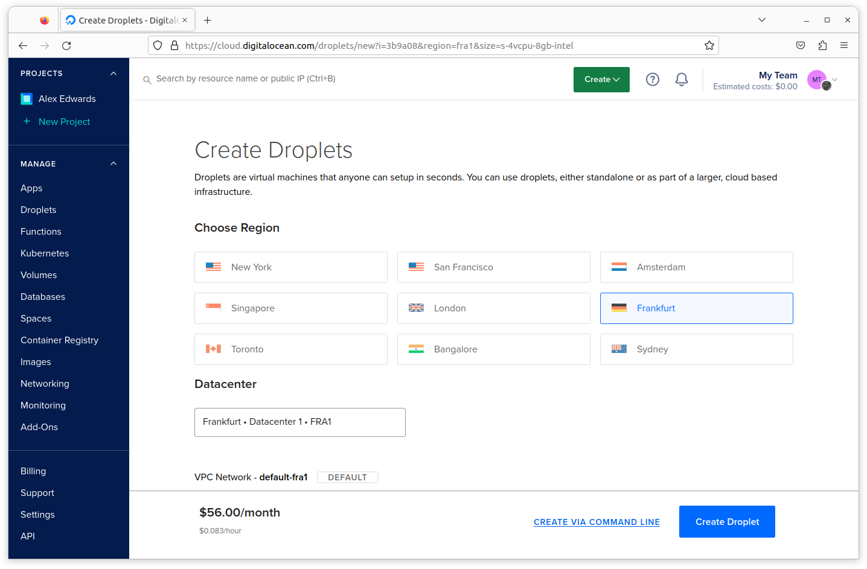Open the Firefox hamburger menu

[x=844, y=46]
